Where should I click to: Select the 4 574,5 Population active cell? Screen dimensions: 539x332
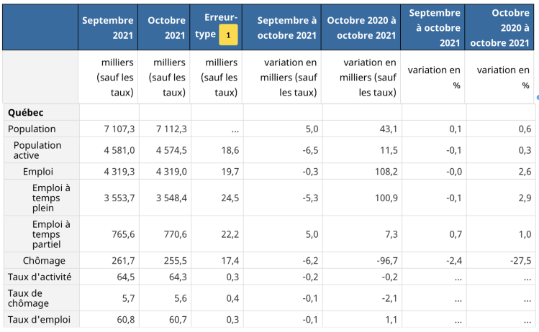171,150
